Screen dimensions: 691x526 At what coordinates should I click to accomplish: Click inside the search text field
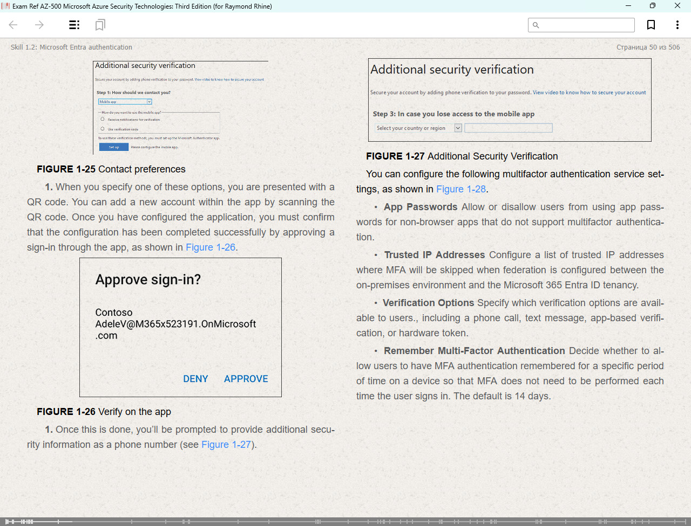[581, 25]
